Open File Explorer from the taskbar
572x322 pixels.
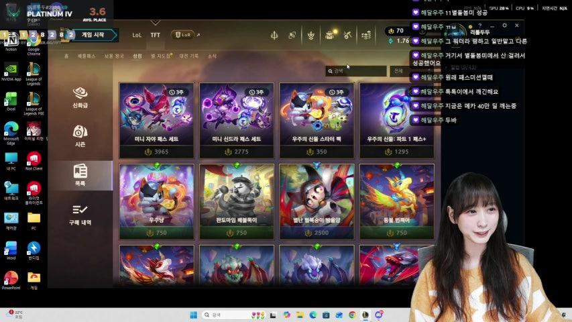click(x=300, y=315)
